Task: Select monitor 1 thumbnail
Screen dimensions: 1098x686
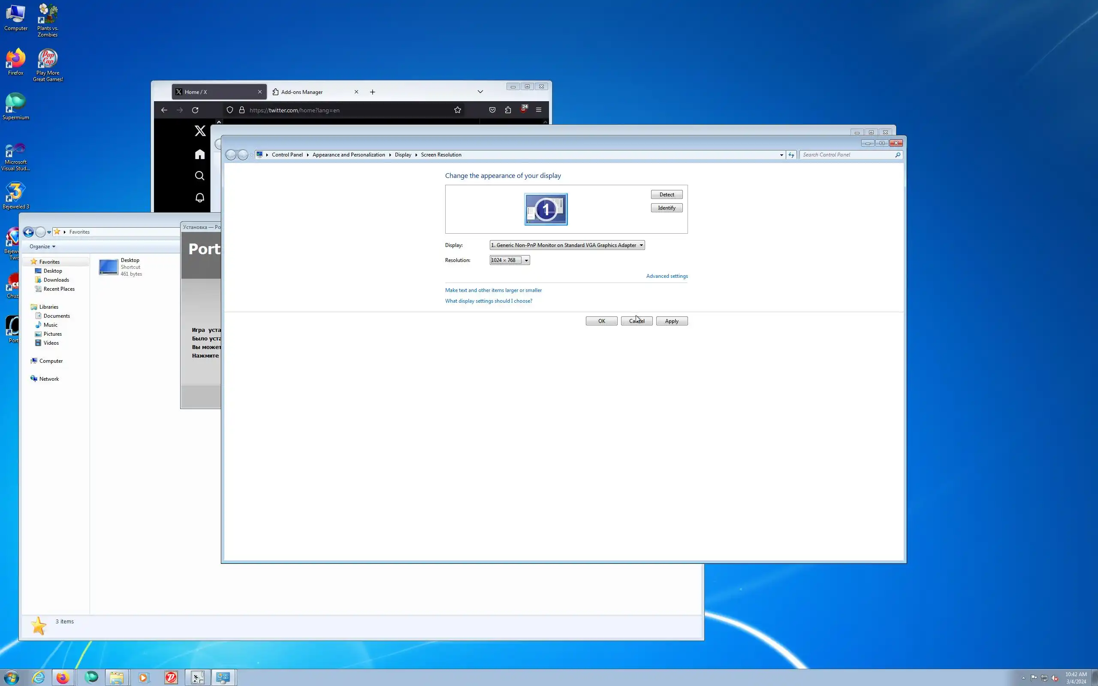Action: click(x=546, y=209)
